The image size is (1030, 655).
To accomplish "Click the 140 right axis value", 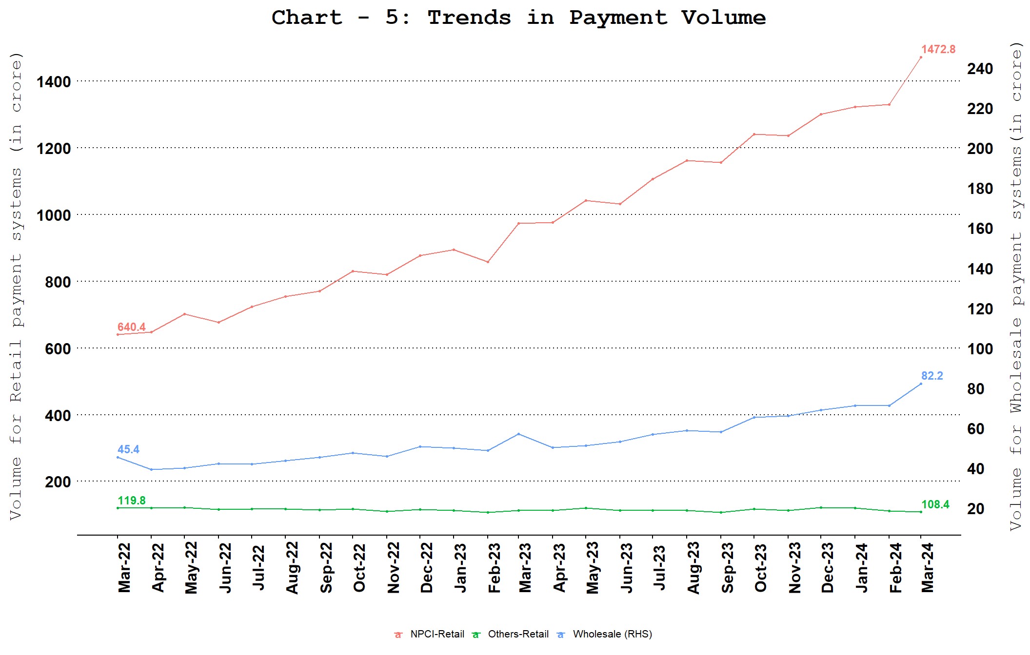I will 980,269.
